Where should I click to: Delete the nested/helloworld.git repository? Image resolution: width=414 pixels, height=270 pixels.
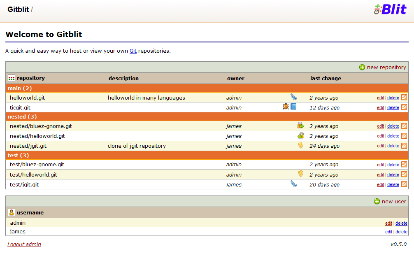393,136
